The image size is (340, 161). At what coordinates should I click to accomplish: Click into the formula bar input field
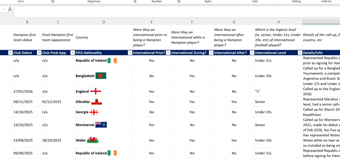[177, 12]
